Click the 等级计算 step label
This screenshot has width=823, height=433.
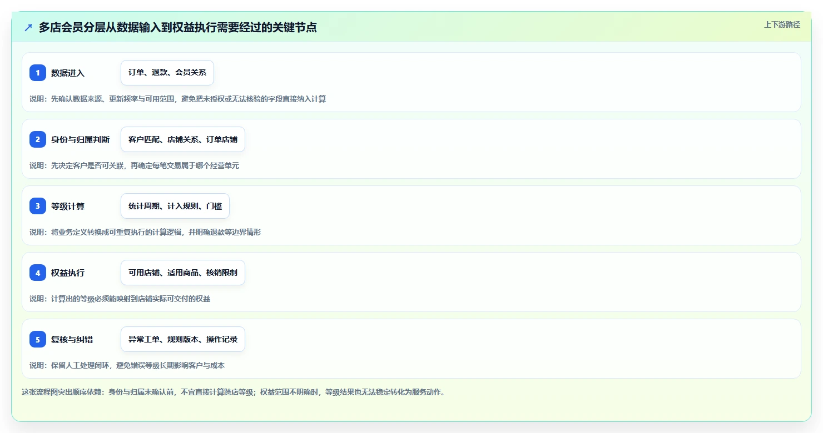click(68, 207)
